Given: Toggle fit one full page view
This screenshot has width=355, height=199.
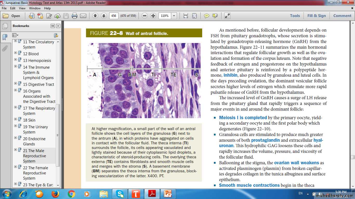Looking at the screenshot, I should click(x=194, y=16).
